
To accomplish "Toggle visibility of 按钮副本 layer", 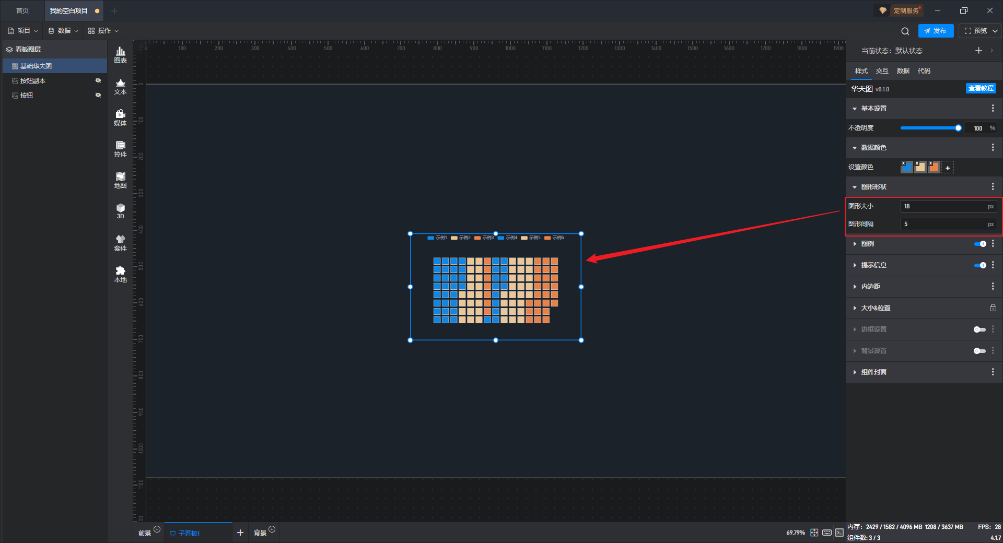I will coord(98,80).
